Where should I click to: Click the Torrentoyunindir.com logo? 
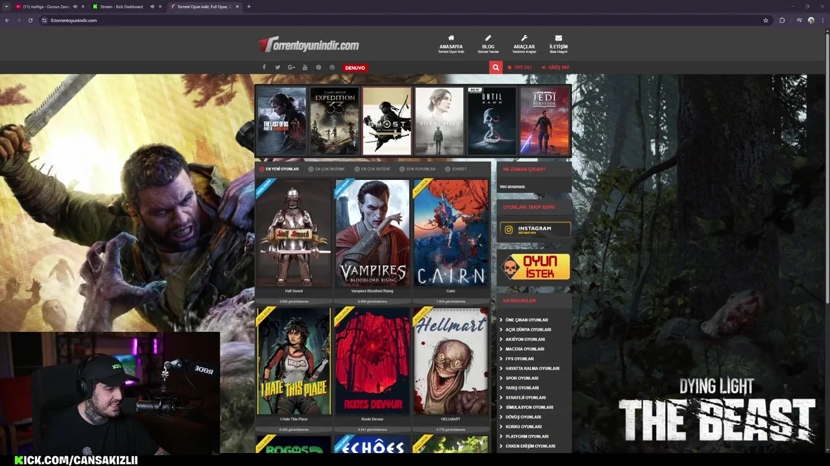click(x=309, y=45)
